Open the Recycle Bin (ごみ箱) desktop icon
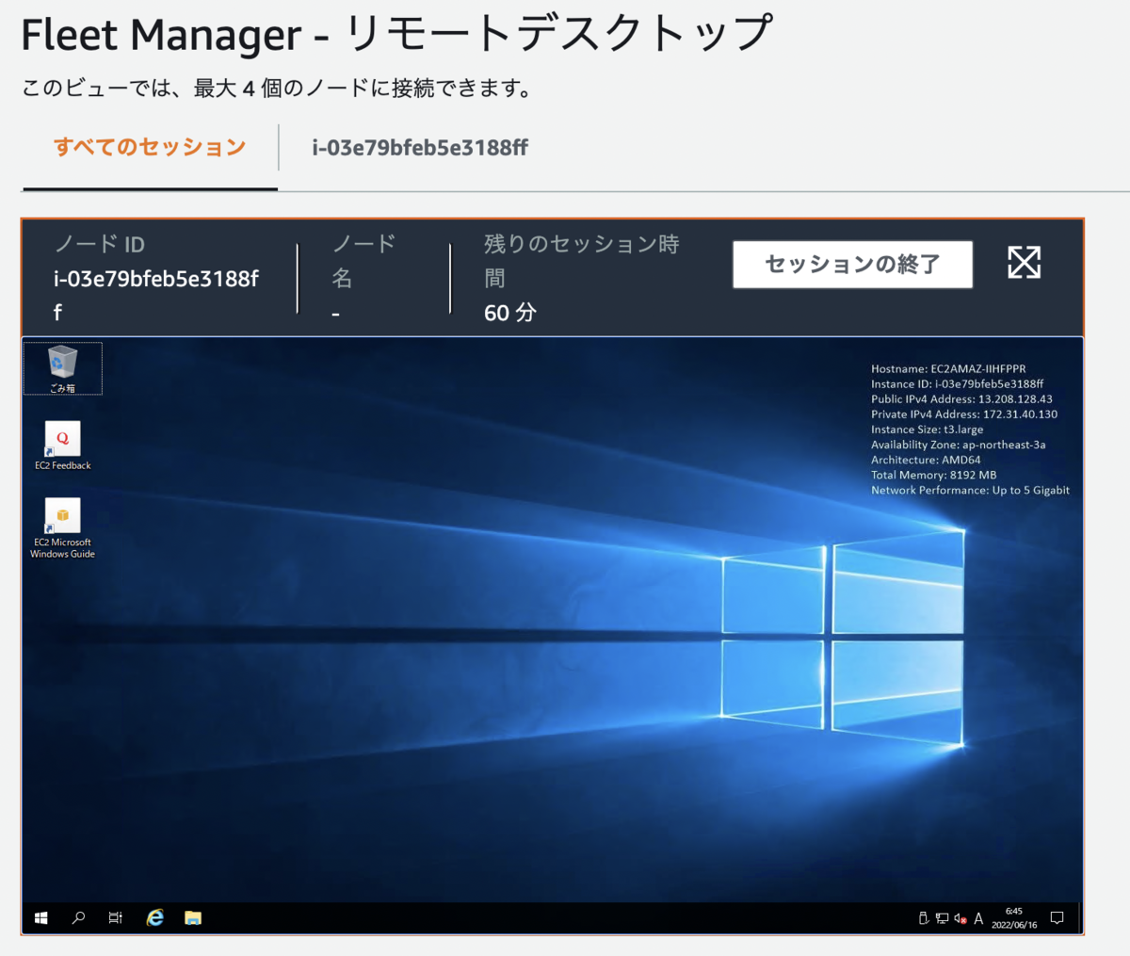Viewport: 1130px width, 956px height. point(63,368)
